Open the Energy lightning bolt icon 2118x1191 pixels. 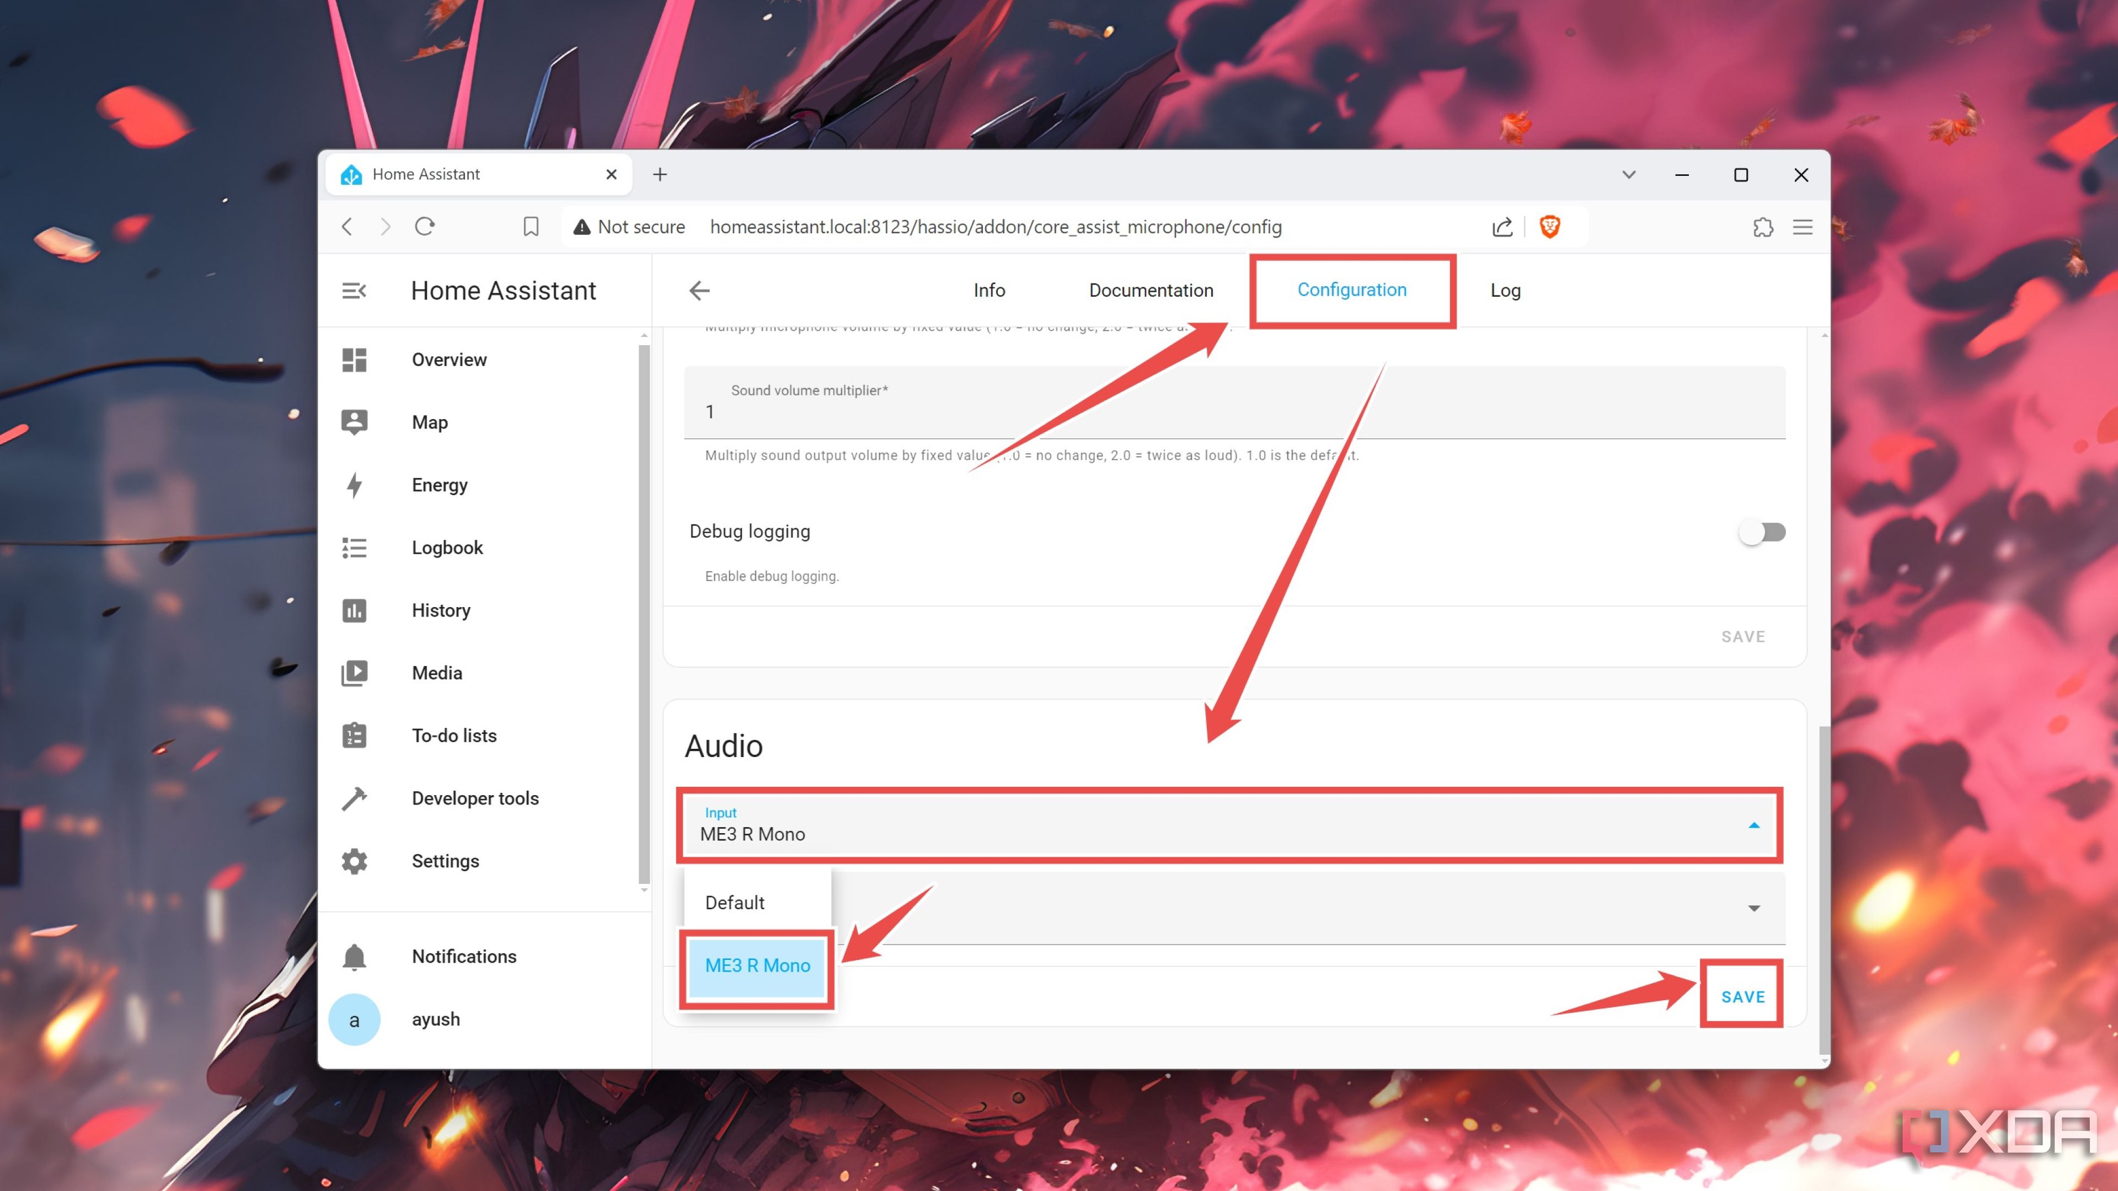pos(354,485)
